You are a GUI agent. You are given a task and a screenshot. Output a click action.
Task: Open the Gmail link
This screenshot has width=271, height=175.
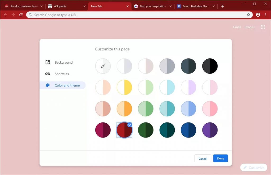[x=237, y=27]
